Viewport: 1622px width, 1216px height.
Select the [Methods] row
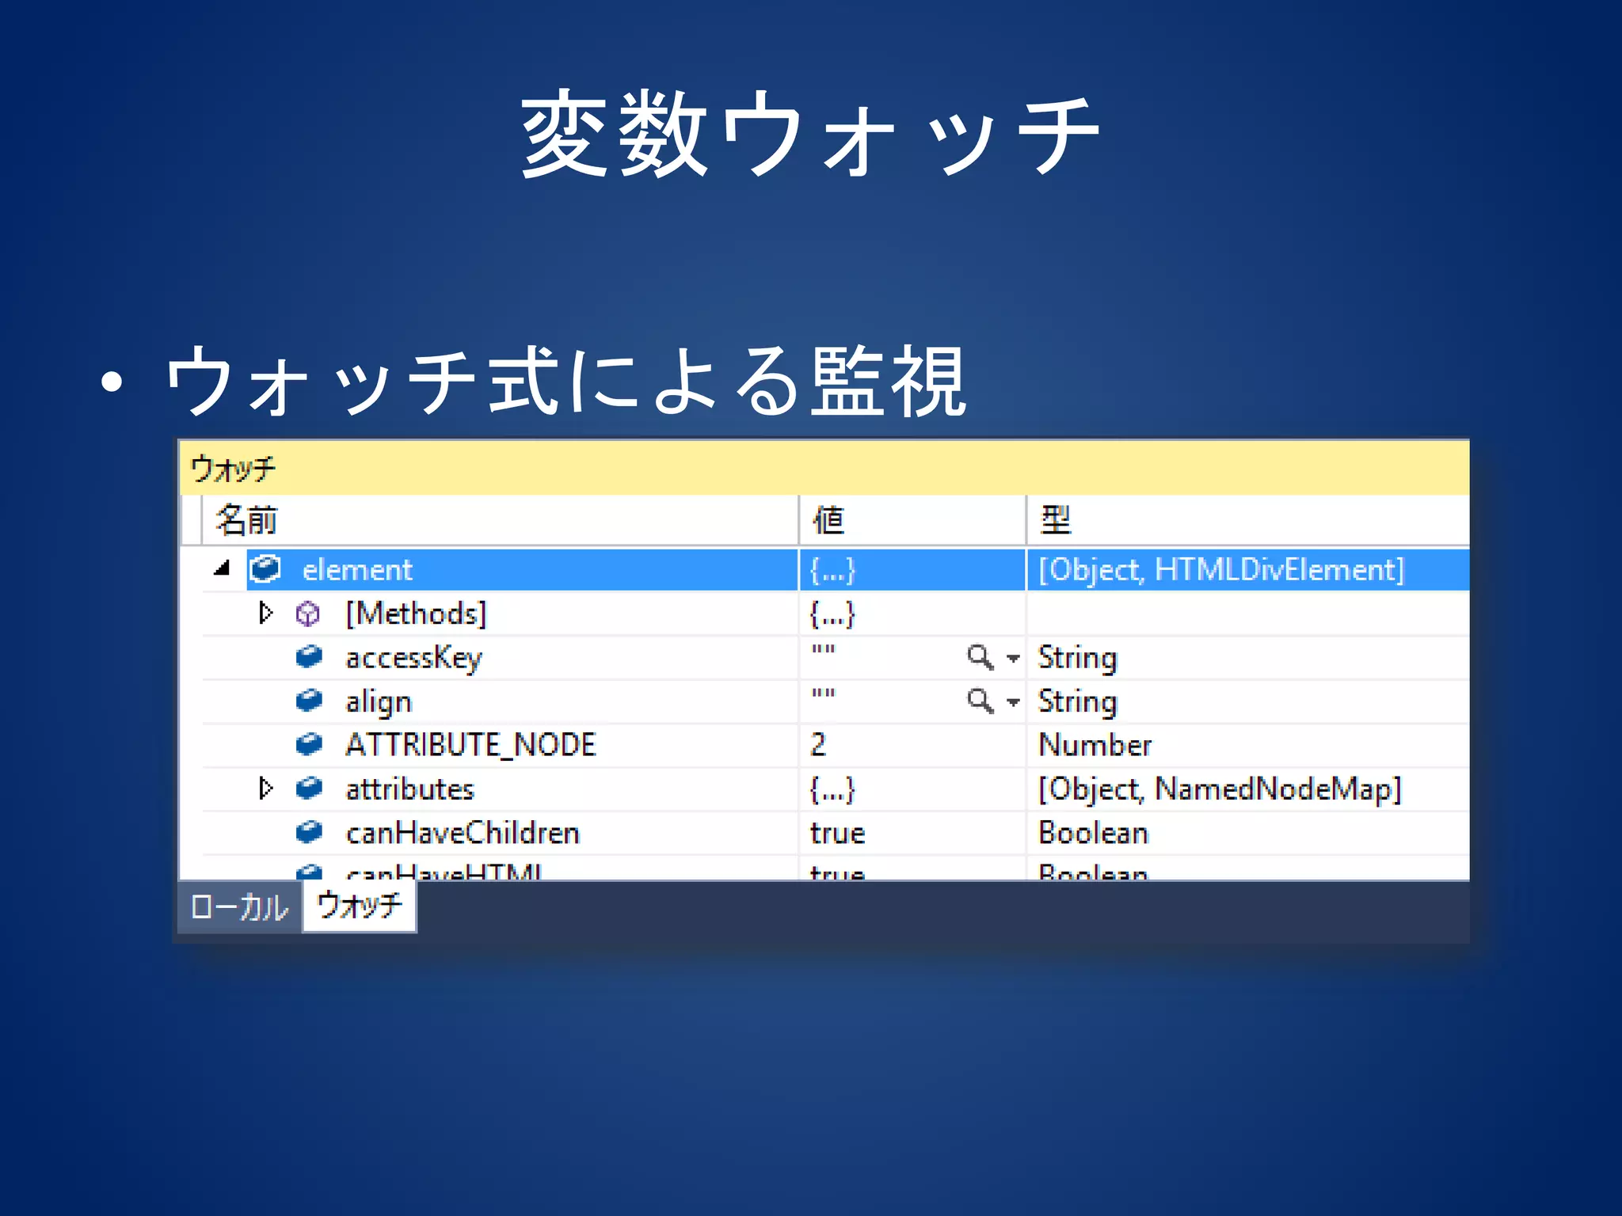[x=416, y=614]
